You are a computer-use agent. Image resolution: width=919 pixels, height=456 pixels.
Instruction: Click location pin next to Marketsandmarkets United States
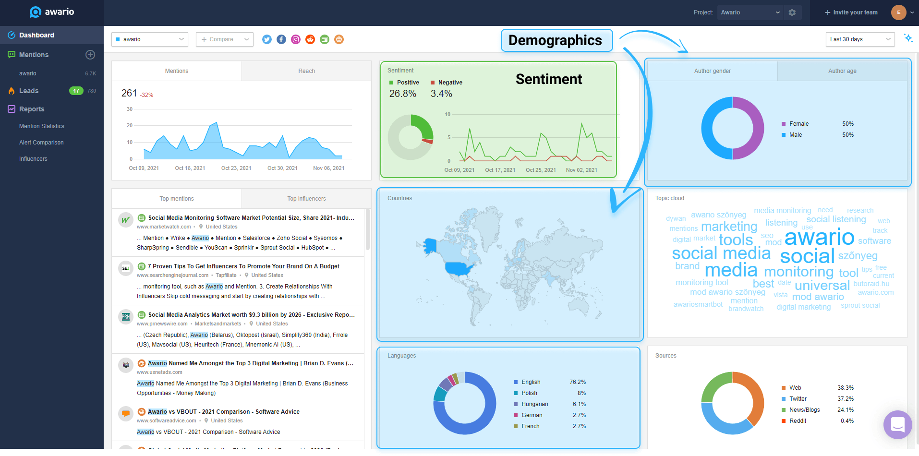coord(251,324)
